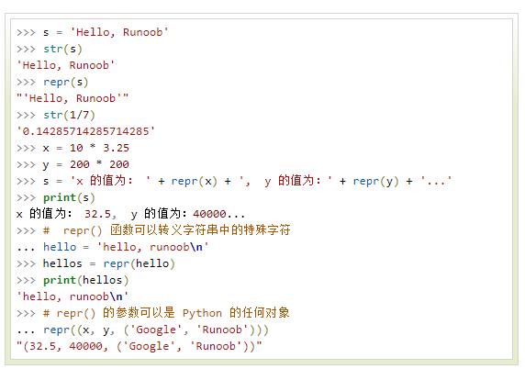Click the print(s) command line
525x369 pixels.
[x=56, y=197]
